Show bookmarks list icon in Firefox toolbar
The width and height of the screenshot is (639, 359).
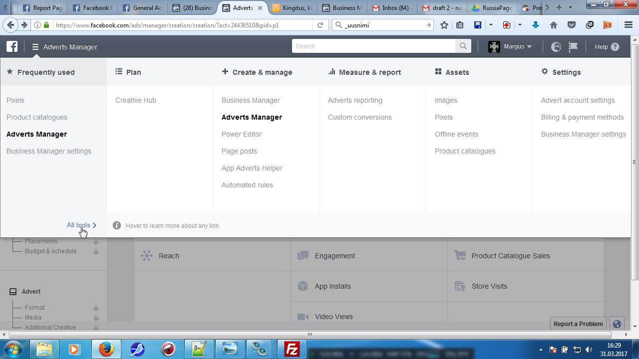tap(460, 25)
